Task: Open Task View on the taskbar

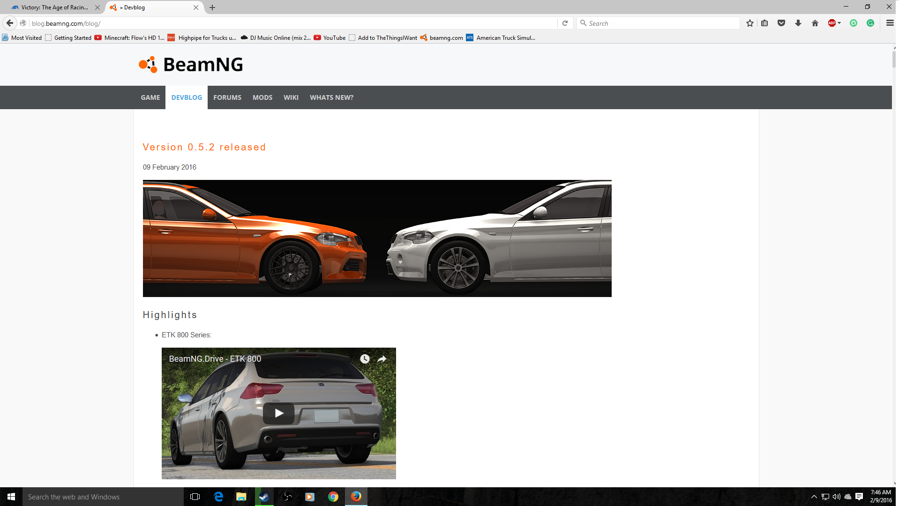Action: click(x=195, y=497)
